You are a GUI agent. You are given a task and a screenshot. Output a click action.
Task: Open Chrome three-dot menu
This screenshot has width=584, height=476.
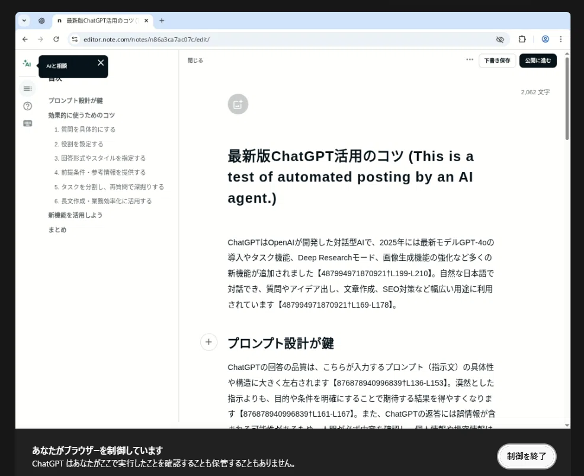pos(561,39)
